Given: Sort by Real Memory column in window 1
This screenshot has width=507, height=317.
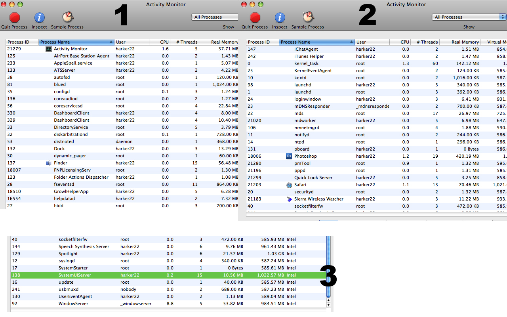Looking at the screenshot, I should click(219, 42).
